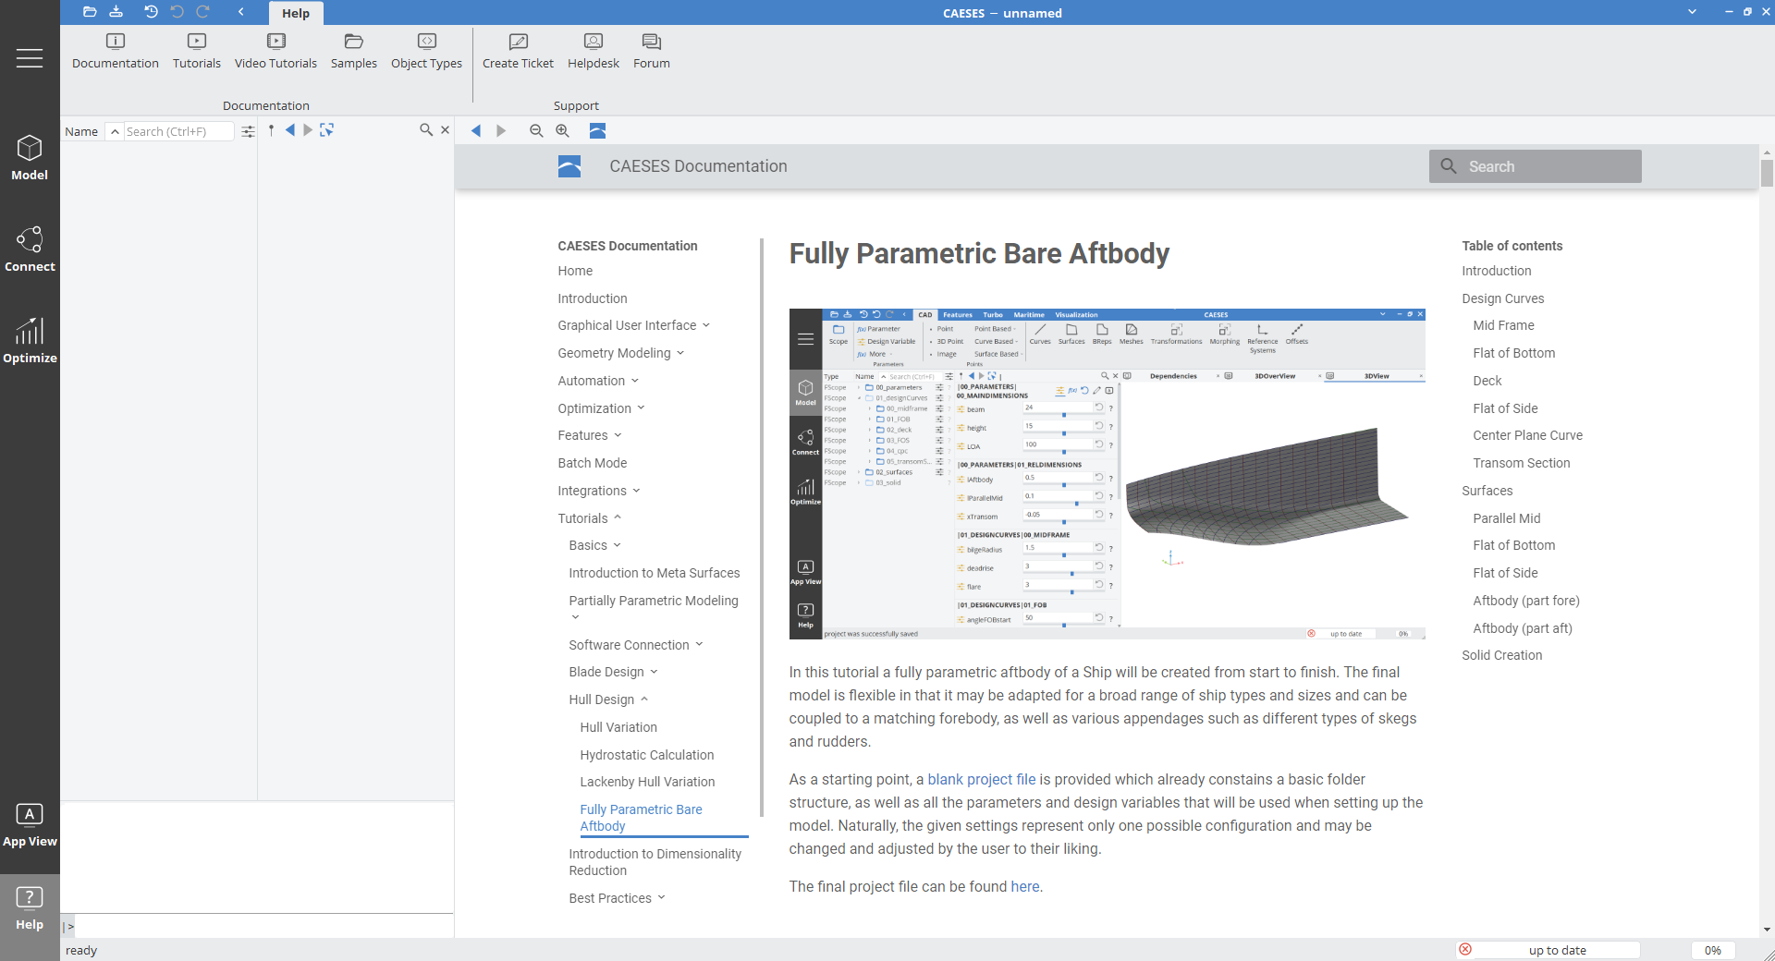Go to documentation home via CAESES logo button
Screen dimensions: 1775x961
(x=597, y=130)
